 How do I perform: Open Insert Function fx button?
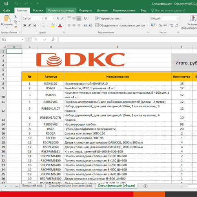(x=53, y=40)
